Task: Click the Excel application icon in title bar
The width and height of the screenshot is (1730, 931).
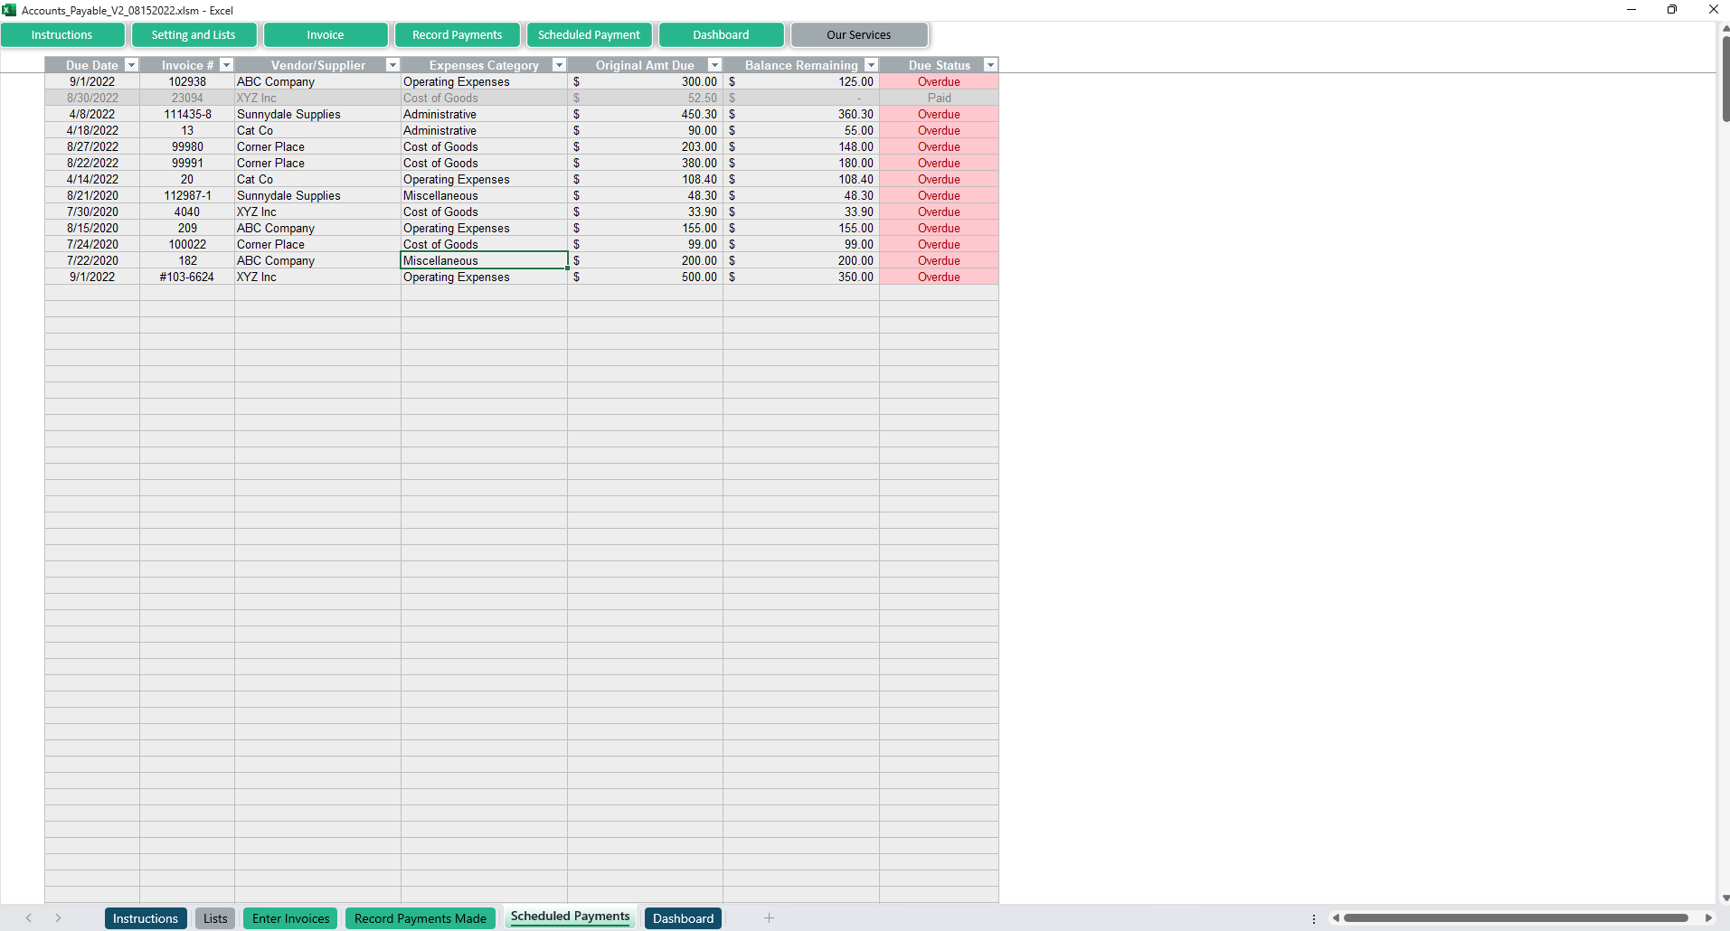Action: tap(9, 10)
